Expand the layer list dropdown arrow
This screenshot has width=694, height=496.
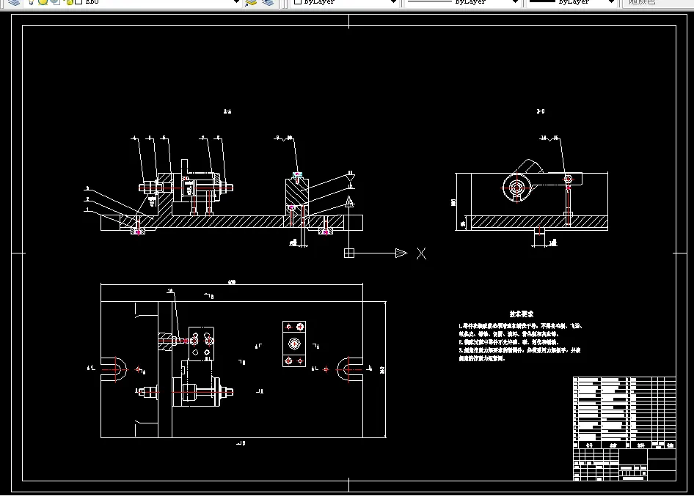pos(237,1)
